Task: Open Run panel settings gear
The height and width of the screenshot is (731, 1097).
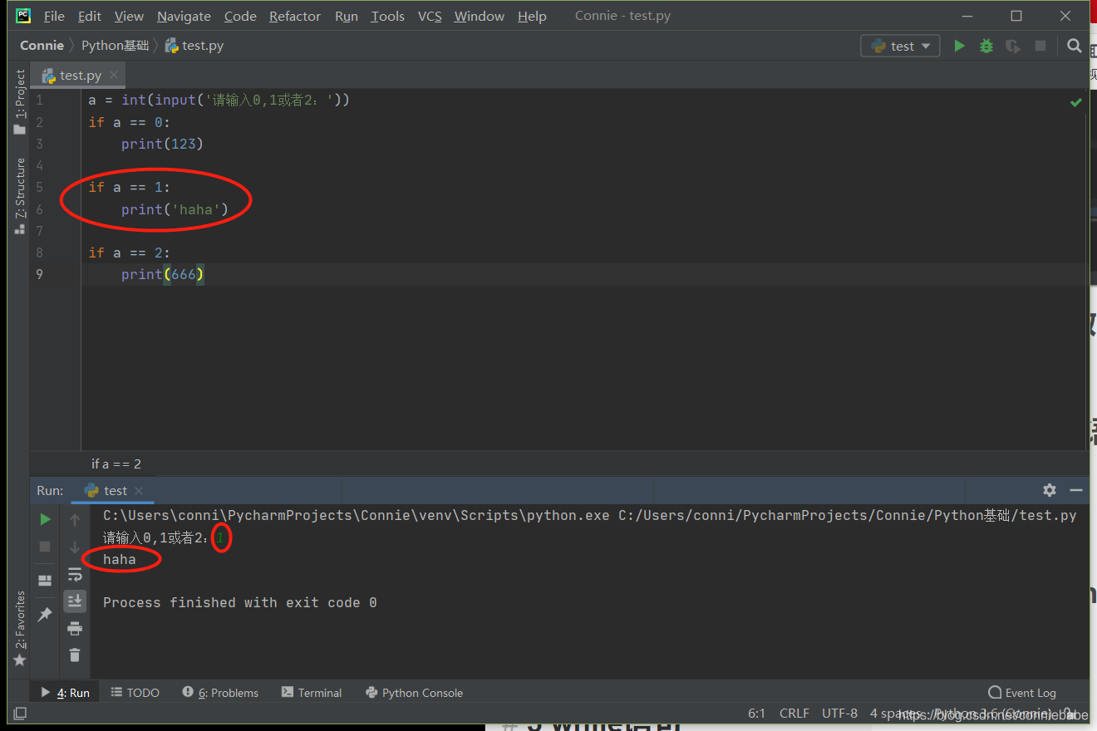Action: click(1050, 490)
